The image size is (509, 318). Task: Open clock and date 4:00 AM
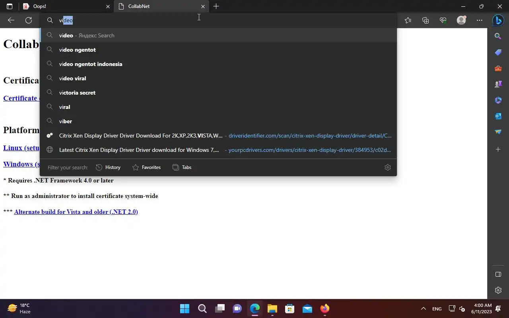tap(482, 308)
